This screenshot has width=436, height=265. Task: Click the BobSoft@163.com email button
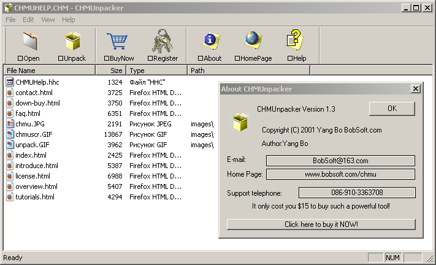tap(340, 161)
